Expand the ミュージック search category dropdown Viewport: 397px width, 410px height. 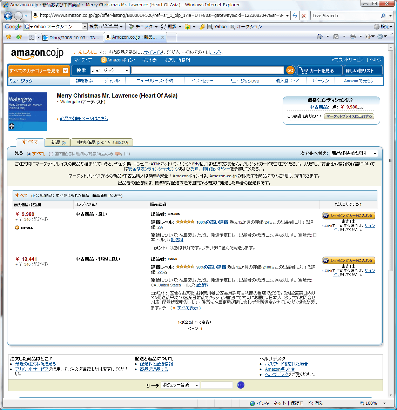click(110, 71)
